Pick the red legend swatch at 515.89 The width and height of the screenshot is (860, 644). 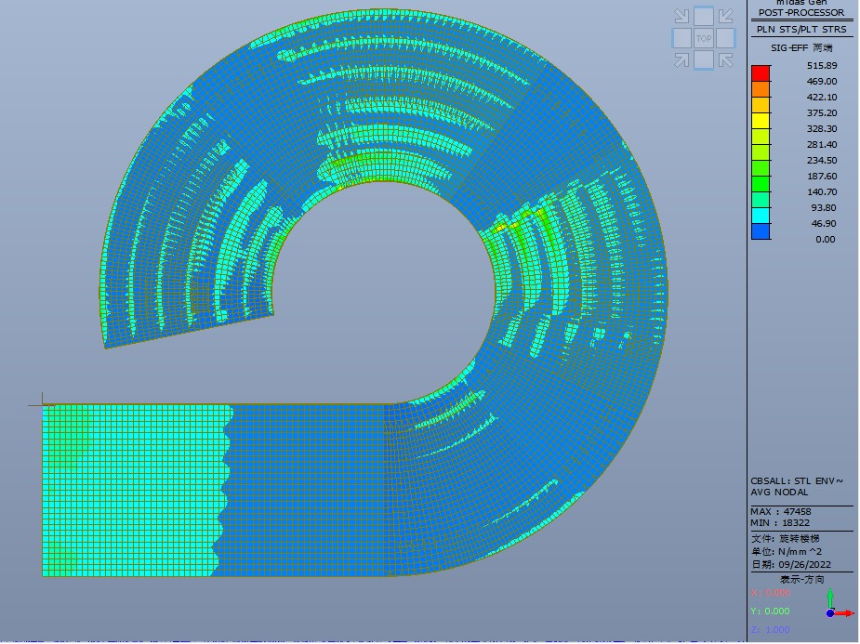click(761, 72)
